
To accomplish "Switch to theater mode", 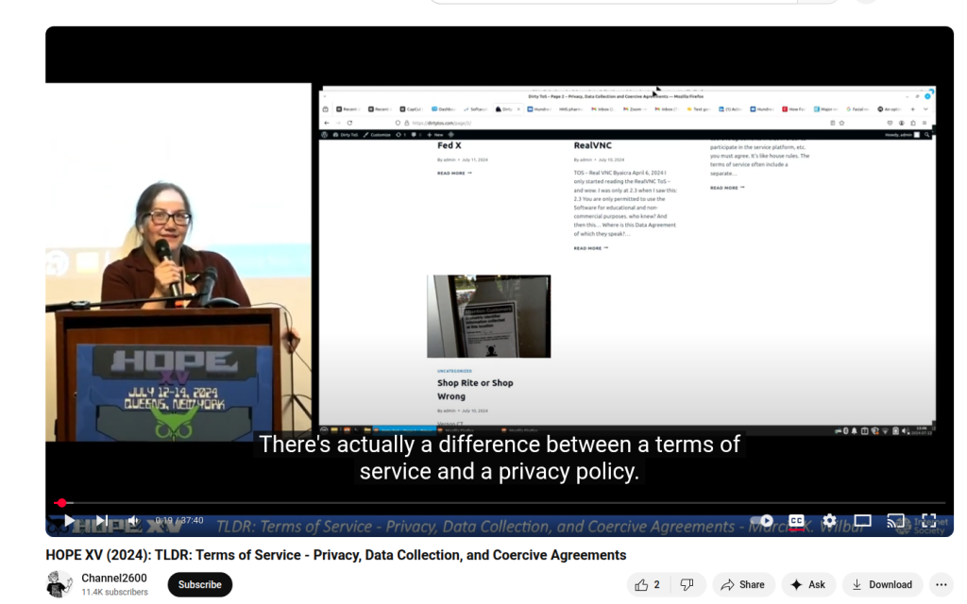I will click(x=862, y=521).
